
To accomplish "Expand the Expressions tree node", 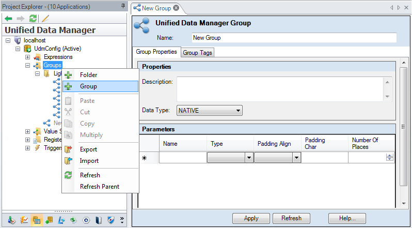I will [27, 57].
